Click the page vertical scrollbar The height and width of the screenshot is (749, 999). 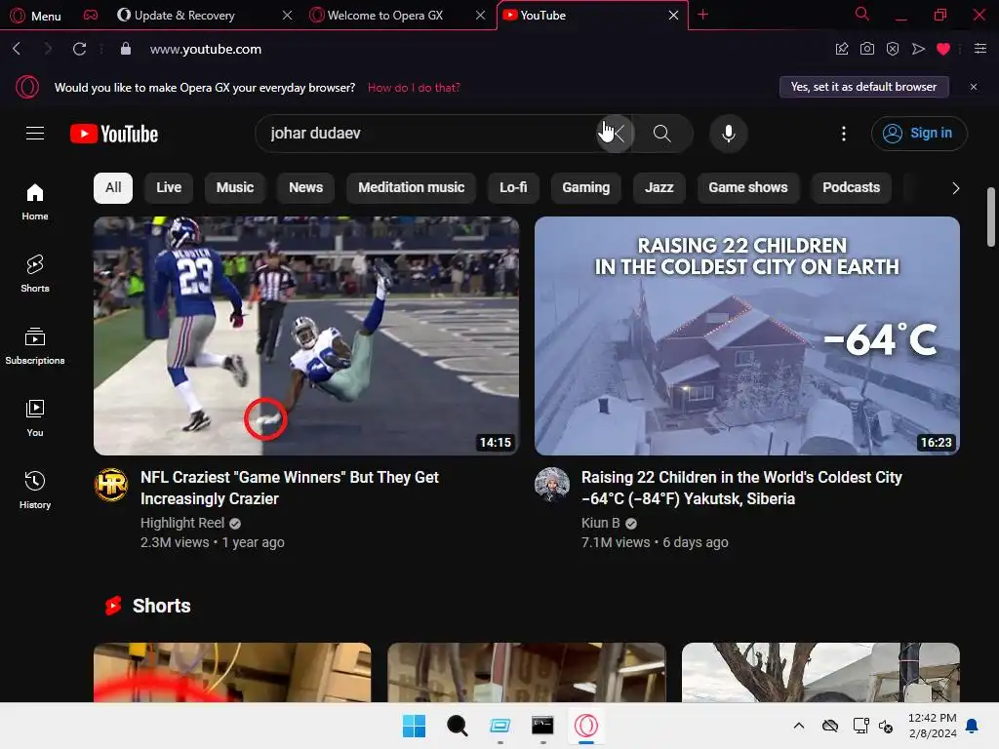tap(991, 217)
